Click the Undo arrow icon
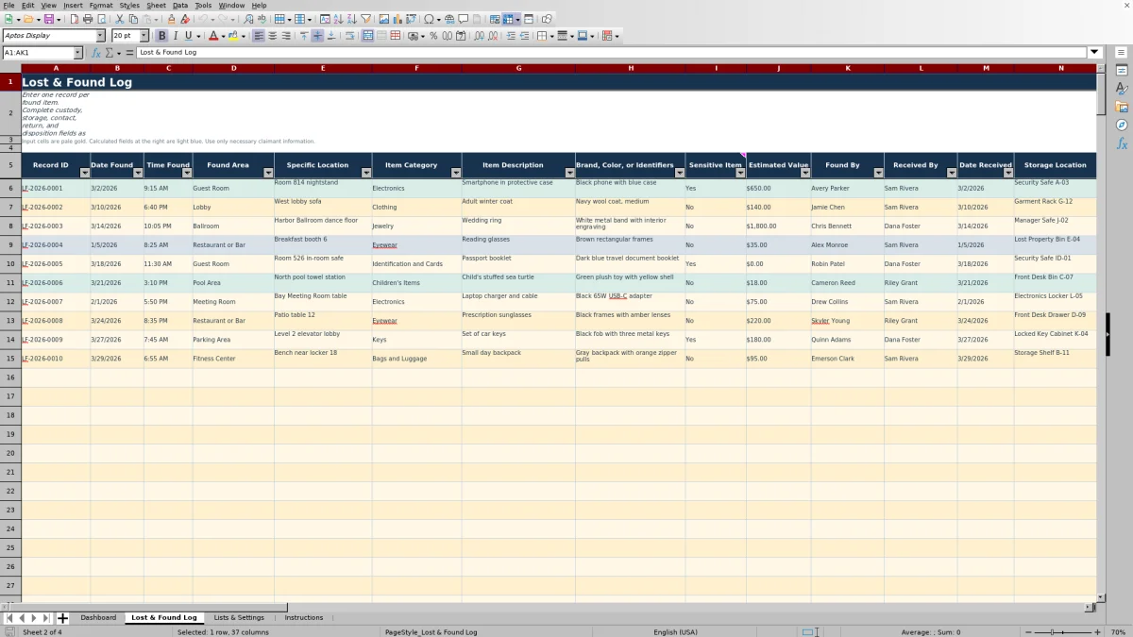Image resolution: width=1133 pixels, height=637 pixels. pyautogui.click(x=203, y=19)
